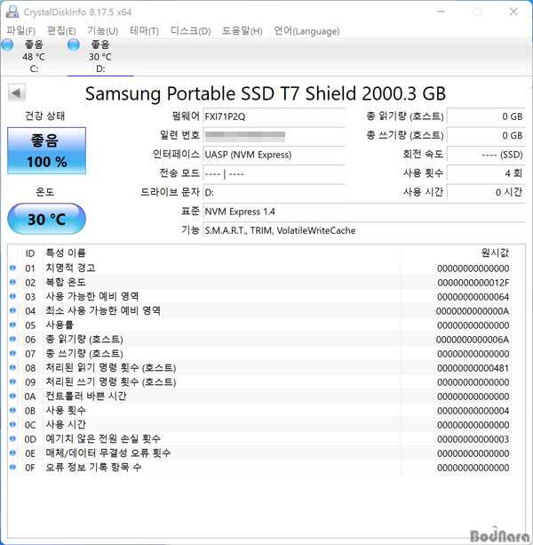Screen dimensions: 533x545
Task: Click the drive letter field D:
Action: tap(274, 192)
